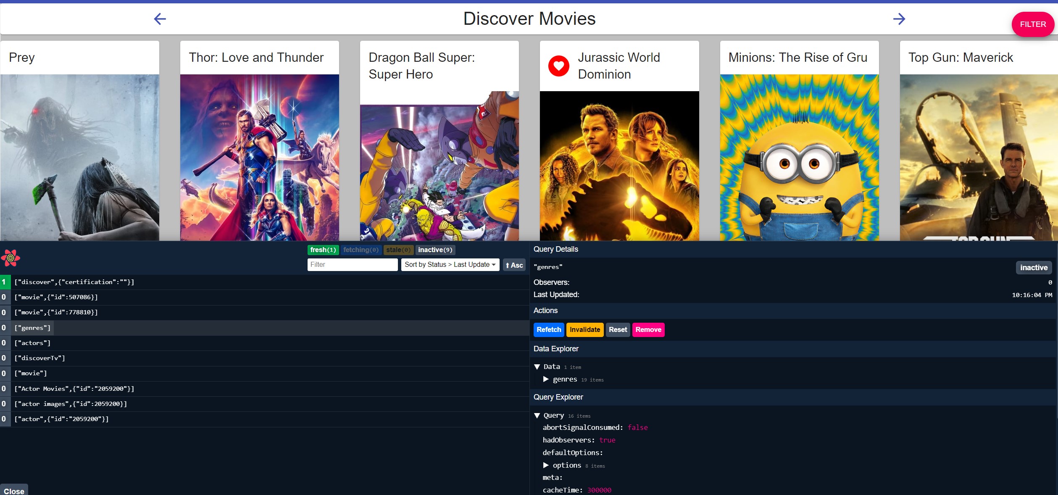Open the FILTER panel in the top right
Viewport: 1058px width, 495px height.
(x=1032, y=24)
